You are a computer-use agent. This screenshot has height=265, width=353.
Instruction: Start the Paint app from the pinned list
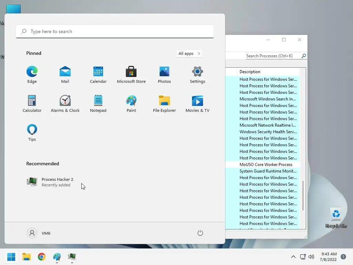[131, 104]
